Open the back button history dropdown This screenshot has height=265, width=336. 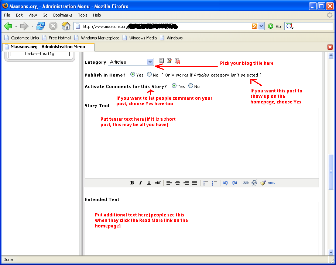coord(16,26)
